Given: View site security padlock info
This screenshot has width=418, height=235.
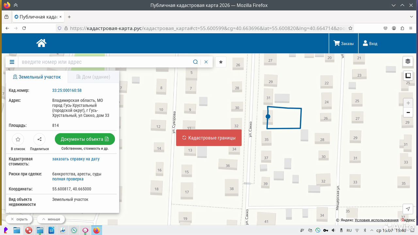Looking at the screenshot, I should pyautogui.click(x=66, y=28).
